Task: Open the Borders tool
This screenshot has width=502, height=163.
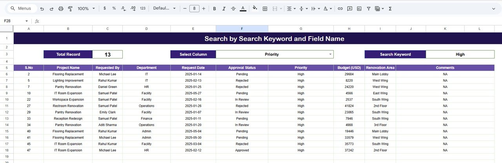Action: coord(265,8)
